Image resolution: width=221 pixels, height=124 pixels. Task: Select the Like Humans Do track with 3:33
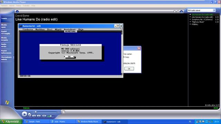202,17
